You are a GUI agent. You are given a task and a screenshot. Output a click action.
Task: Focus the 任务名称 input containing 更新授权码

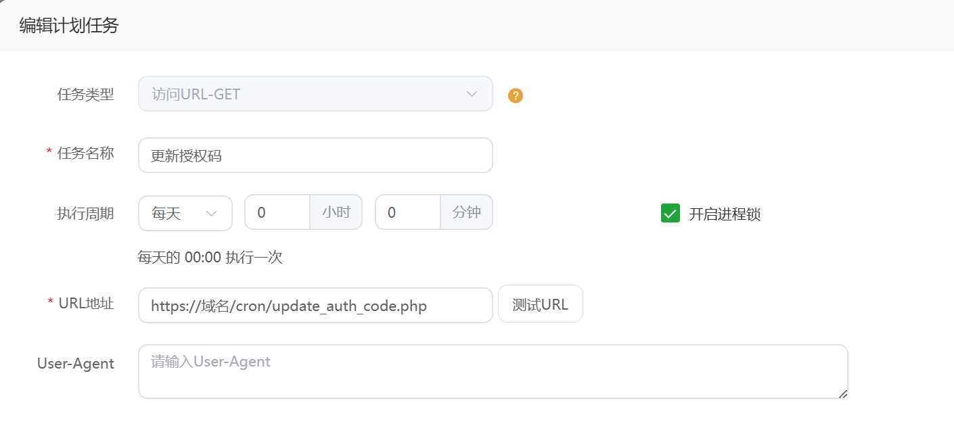[x=315, y=156]
